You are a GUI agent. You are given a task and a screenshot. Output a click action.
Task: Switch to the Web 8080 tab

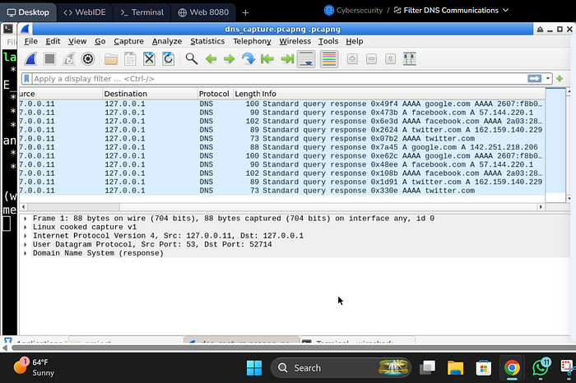pos(203,12)
